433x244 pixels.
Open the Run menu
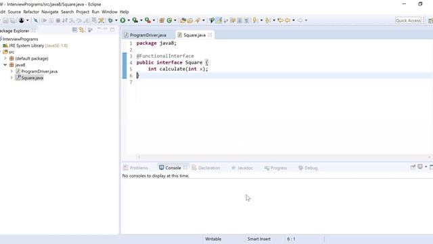(95, 12)
